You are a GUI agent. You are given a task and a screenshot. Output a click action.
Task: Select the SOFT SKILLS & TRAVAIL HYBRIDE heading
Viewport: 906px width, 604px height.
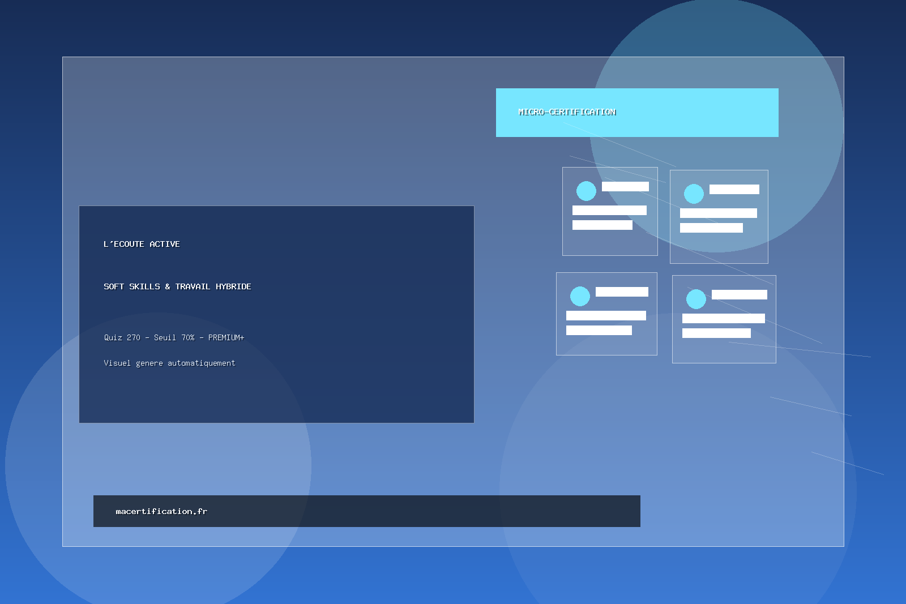(x=177, y=286)
